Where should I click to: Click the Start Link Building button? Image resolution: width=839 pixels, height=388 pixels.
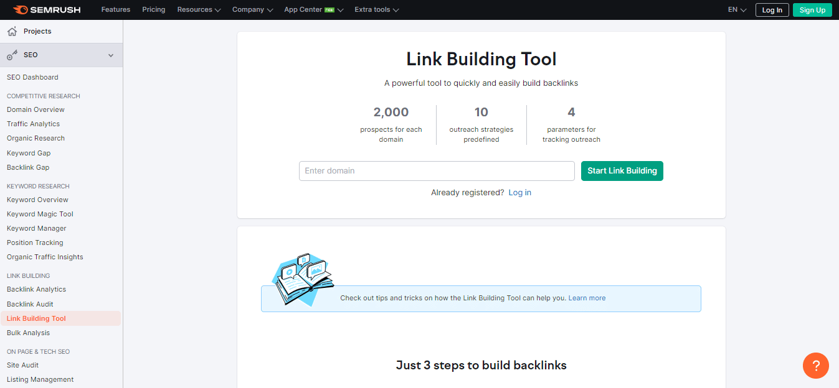coord(622,171)
